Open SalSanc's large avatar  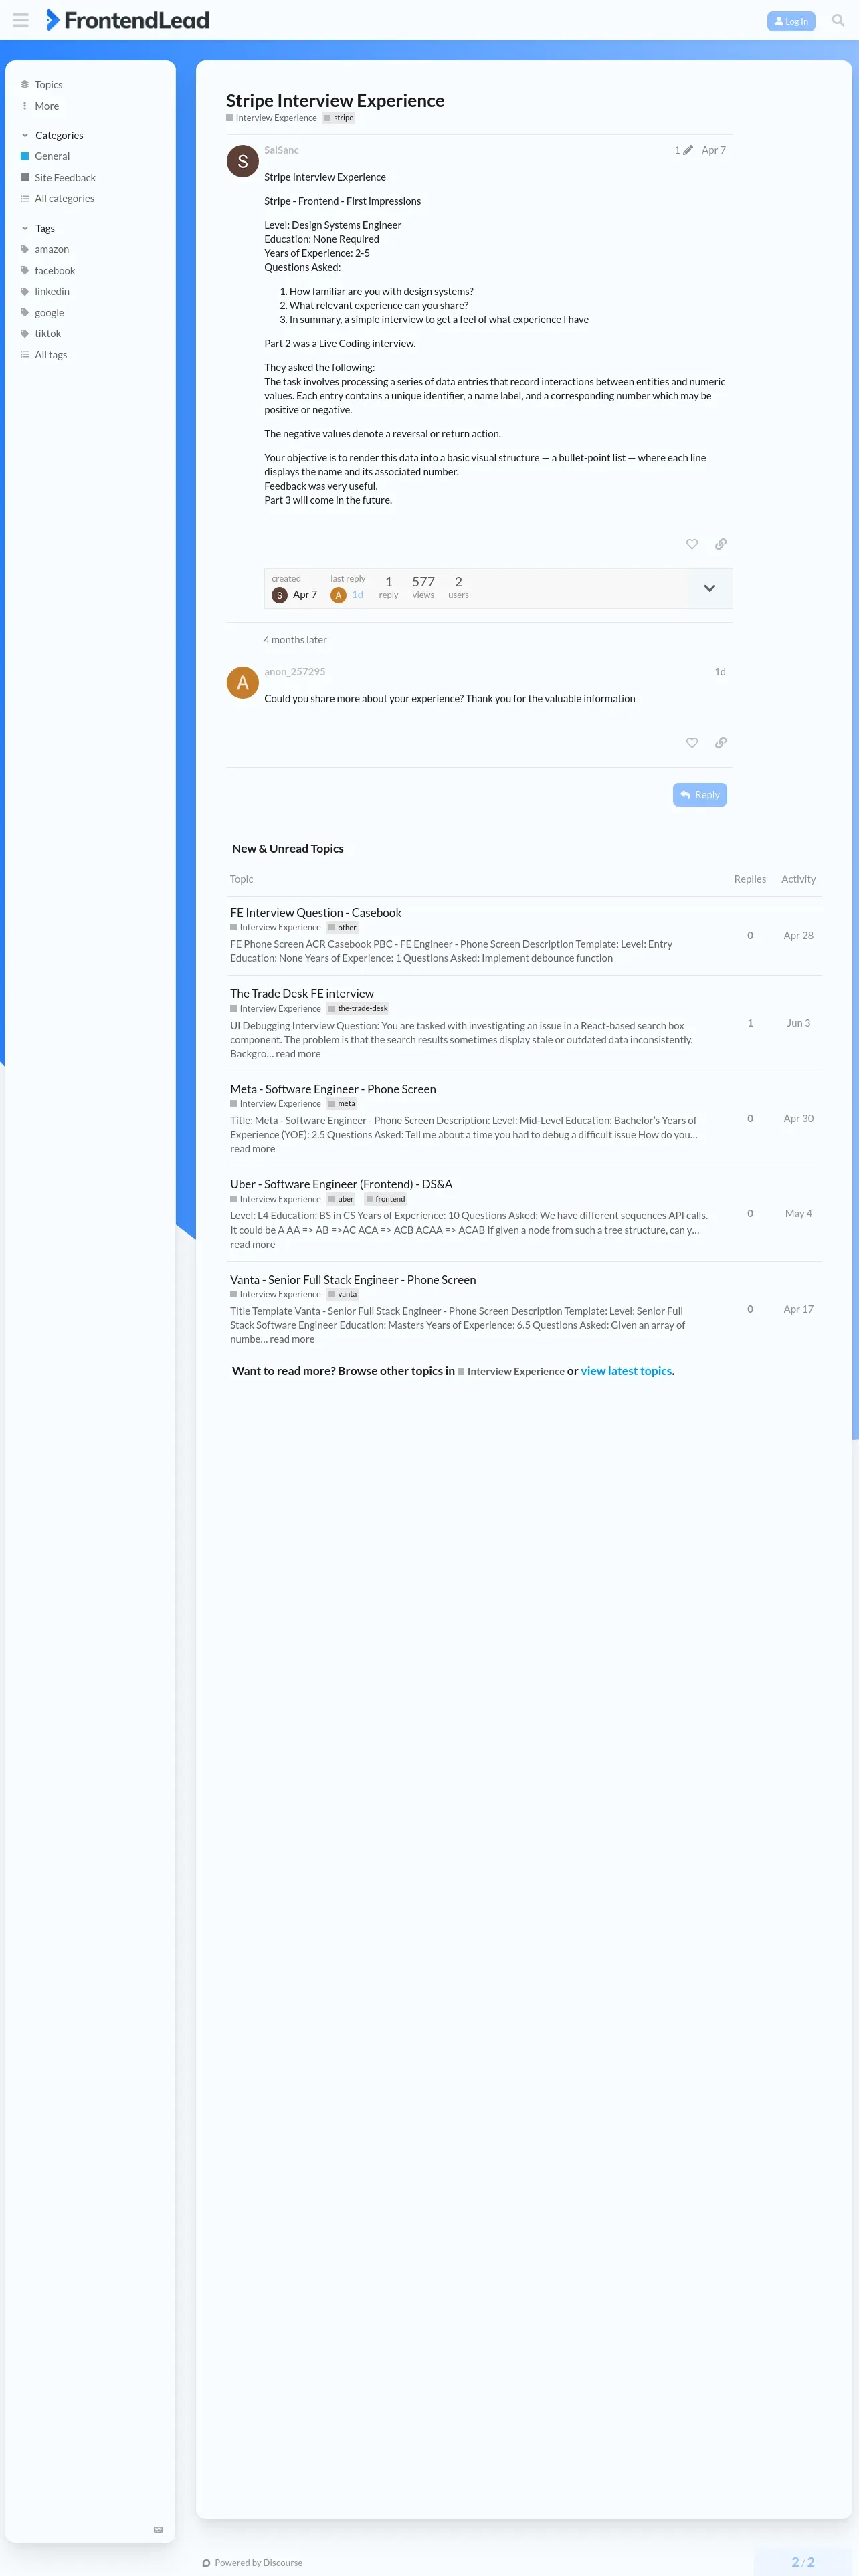(x=243, y=161)
